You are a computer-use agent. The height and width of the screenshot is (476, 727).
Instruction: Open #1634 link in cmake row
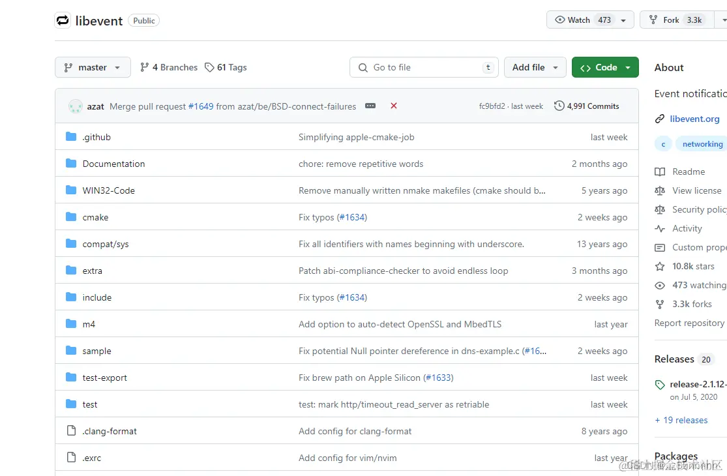pos(352,217)
